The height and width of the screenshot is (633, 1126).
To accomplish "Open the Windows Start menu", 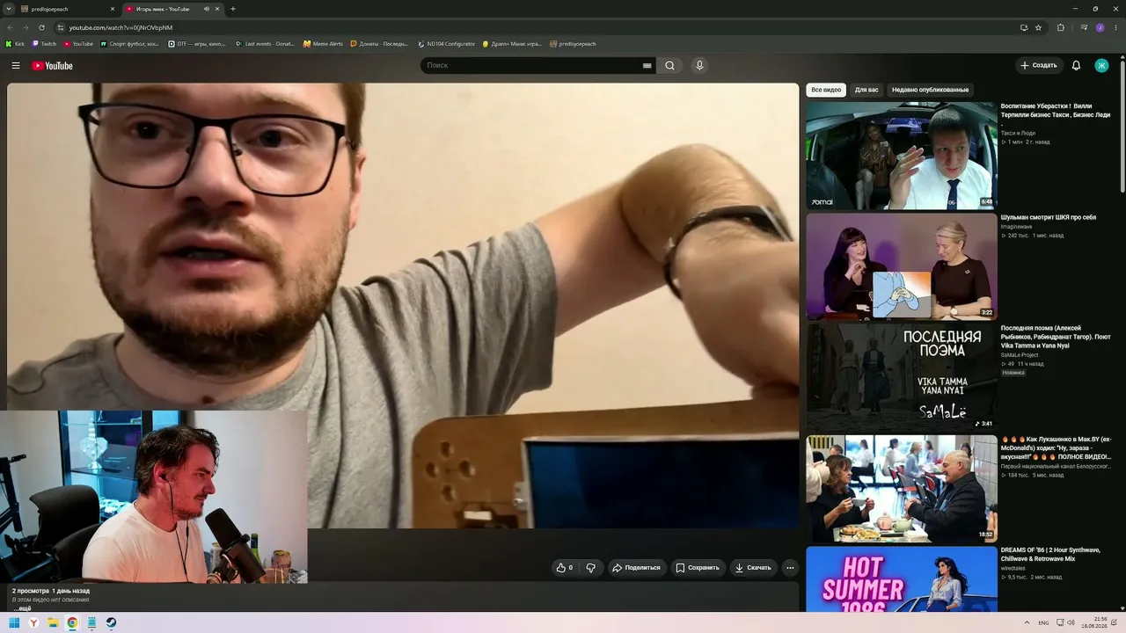I will pos(14,622).
